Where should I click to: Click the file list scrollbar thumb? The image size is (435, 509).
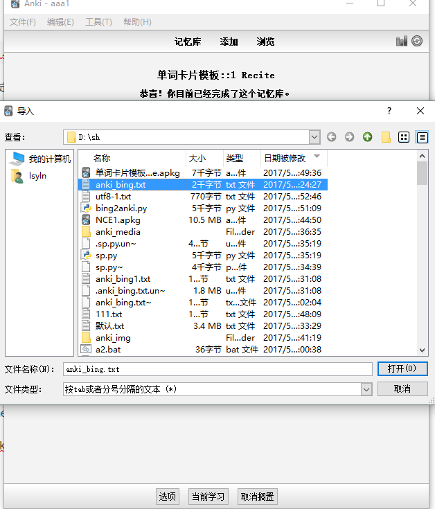tap(422, 173)
